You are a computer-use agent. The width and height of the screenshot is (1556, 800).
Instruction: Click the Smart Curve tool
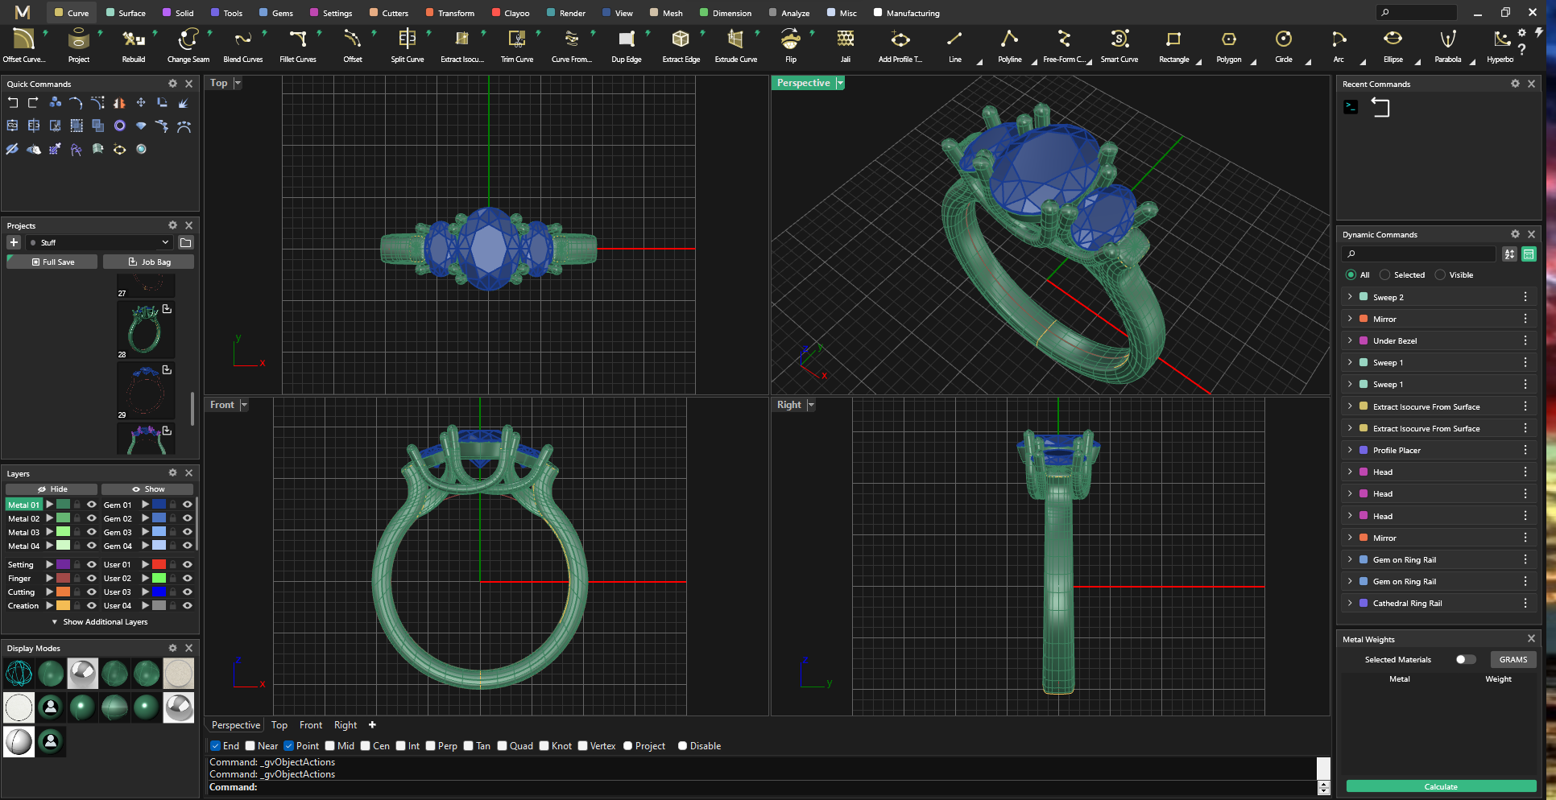tap(1119, 45)
